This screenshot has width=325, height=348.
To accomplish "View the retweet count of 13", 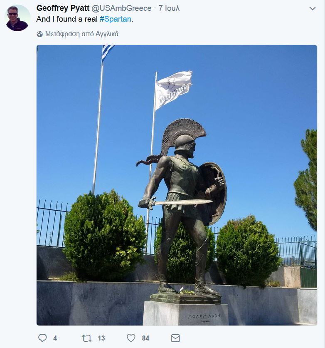I will click(101, 338).
